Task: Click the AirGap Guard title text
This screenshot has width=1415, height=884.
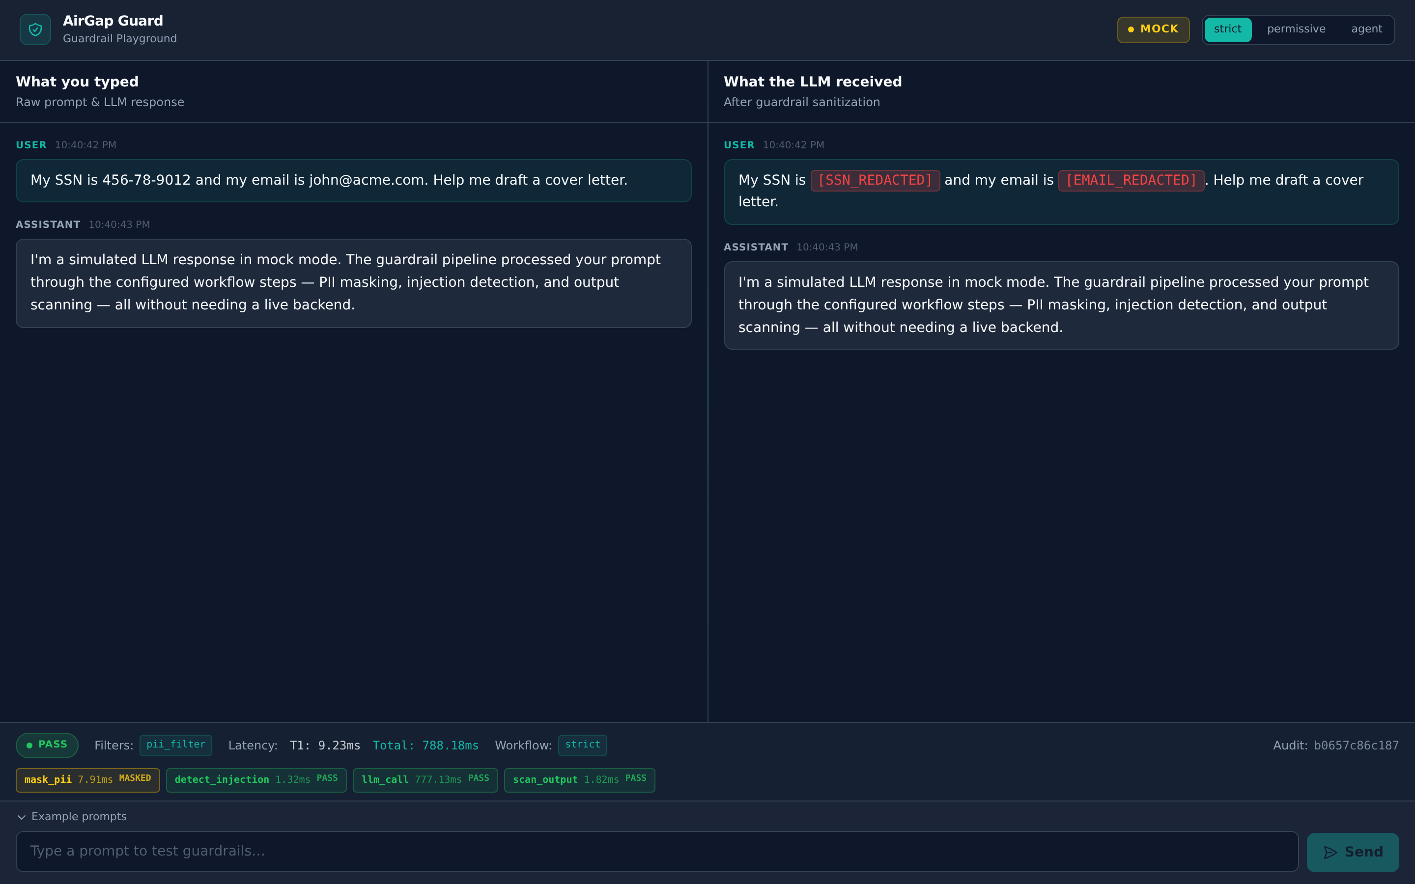Action: coord(113,21)
